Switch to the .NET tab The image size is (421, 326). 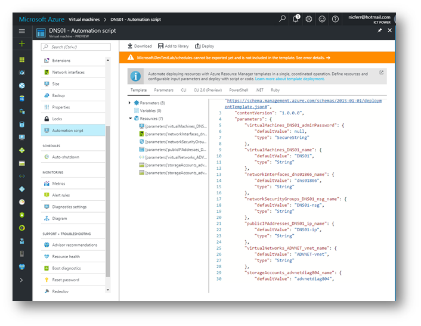259,90
